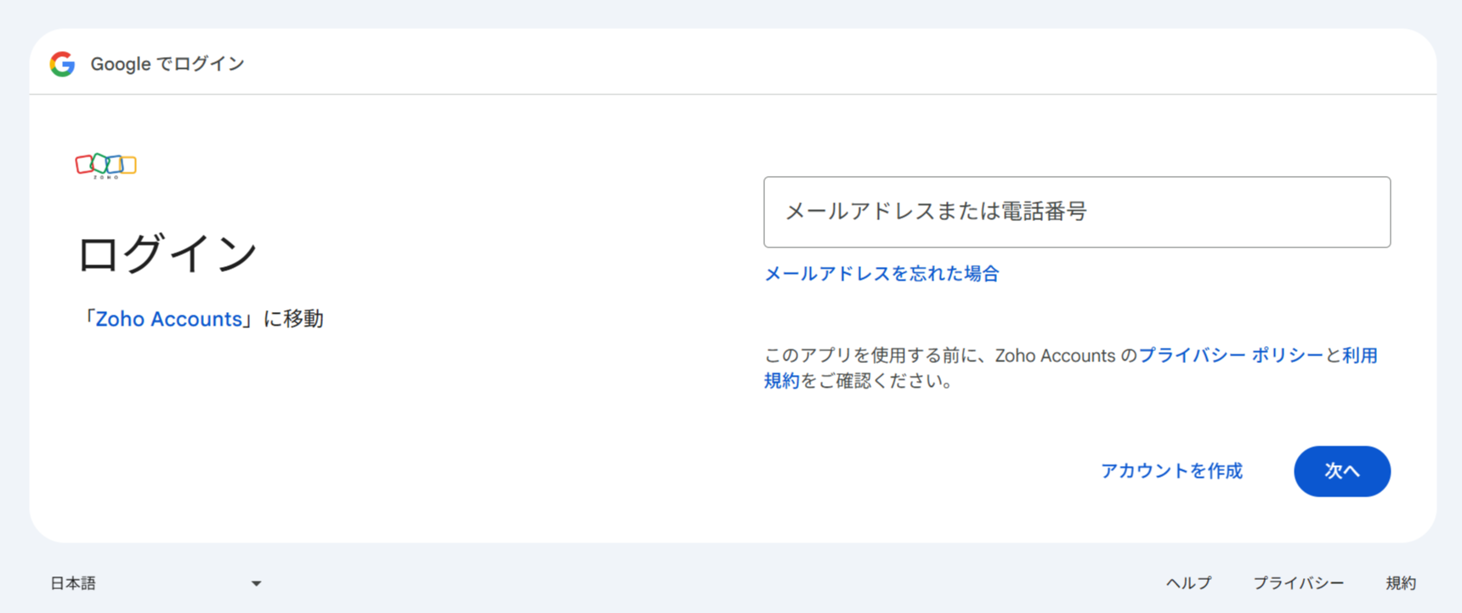Open the ヘルプ footer link
The width and height of the screenshot is (1462, 613).
pos(1187,583)
